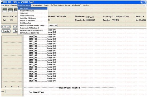Open the Format menu

point(68,5)
